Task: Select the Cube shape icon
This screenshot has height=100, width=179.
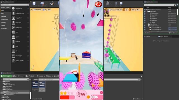Action: point(13,32)
